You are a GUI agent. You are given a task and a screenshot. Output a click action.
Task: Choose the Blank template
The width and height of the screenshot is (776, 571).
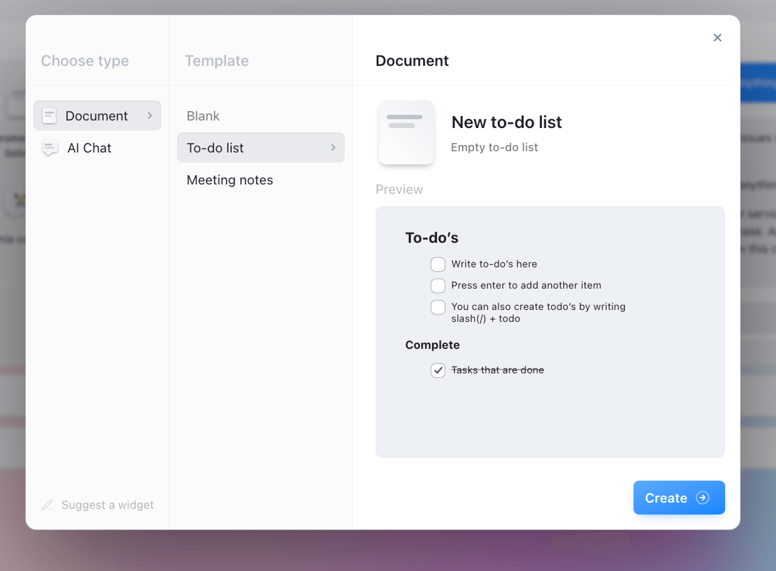[261, 116]
